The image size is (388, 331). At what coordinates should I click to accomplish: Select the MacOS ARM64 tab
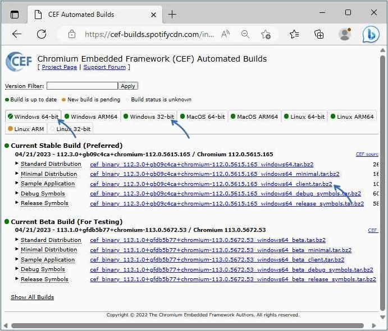[x=254, y=116]
